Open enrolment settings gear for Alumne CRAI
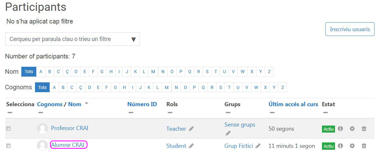 tap(352, 146)
